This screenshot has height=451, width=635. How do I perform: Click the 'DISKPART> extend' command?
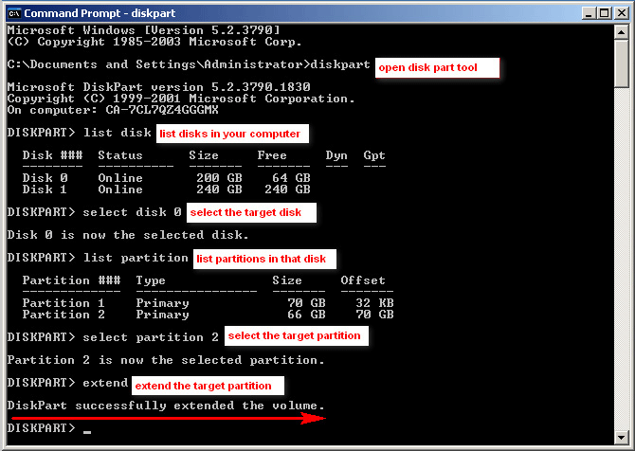coord(67,383)
